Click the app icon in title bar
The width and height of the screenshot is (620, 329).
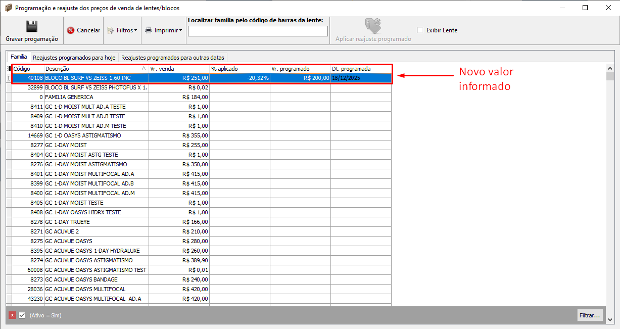(8, 8)
